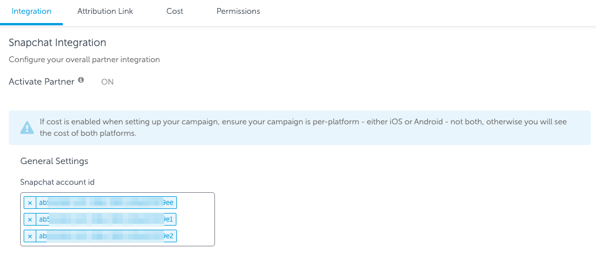Click the Activate Partner label
596x259 pixels.
(x=42, y=82)
